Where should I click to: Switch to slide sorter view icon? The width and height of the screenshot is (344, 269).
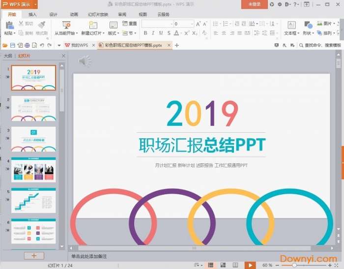(x=223, y=265)
